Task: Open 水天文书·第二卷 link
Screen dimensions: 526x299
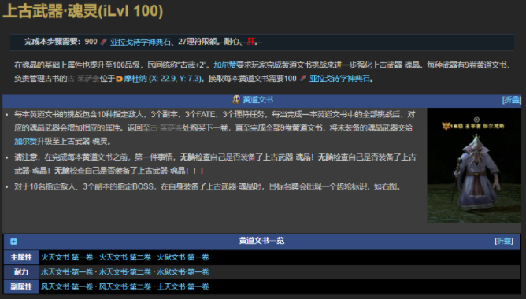Action: click(x=124, y=271)
